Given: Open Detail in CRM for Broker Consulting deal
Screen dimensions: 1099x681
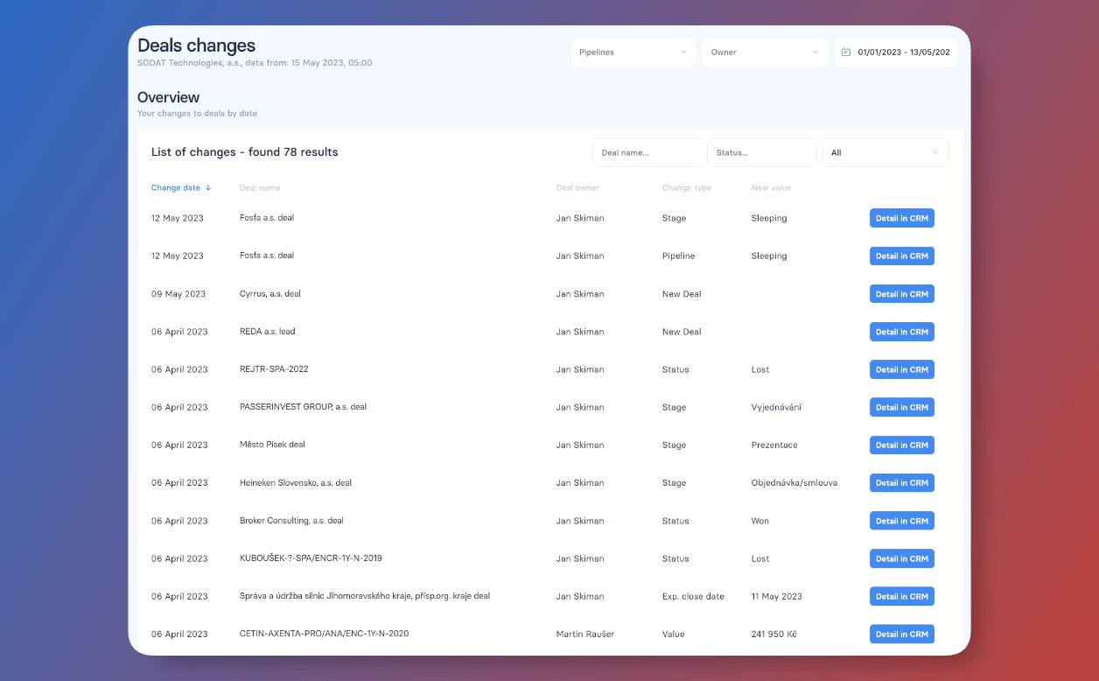Looking at the screenshot, I should [x=901, y=520].
